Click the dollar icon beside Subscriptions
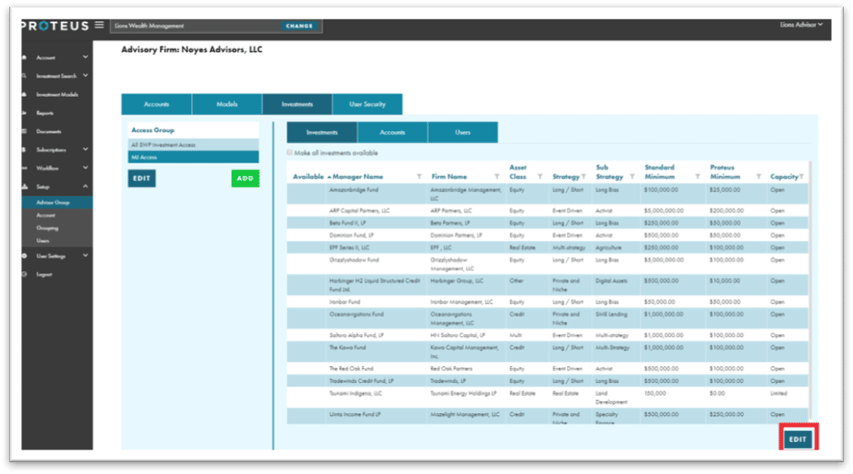The width and height of the screenshot is (853, 474). coord(24,150)
